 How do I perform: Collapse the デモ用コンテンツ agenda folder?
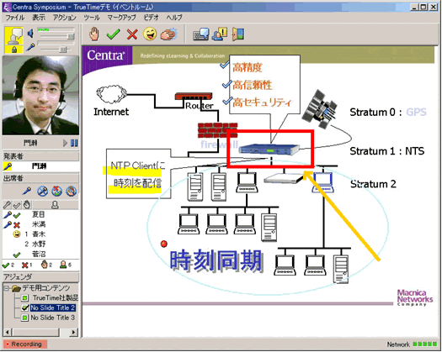point(7,288)
